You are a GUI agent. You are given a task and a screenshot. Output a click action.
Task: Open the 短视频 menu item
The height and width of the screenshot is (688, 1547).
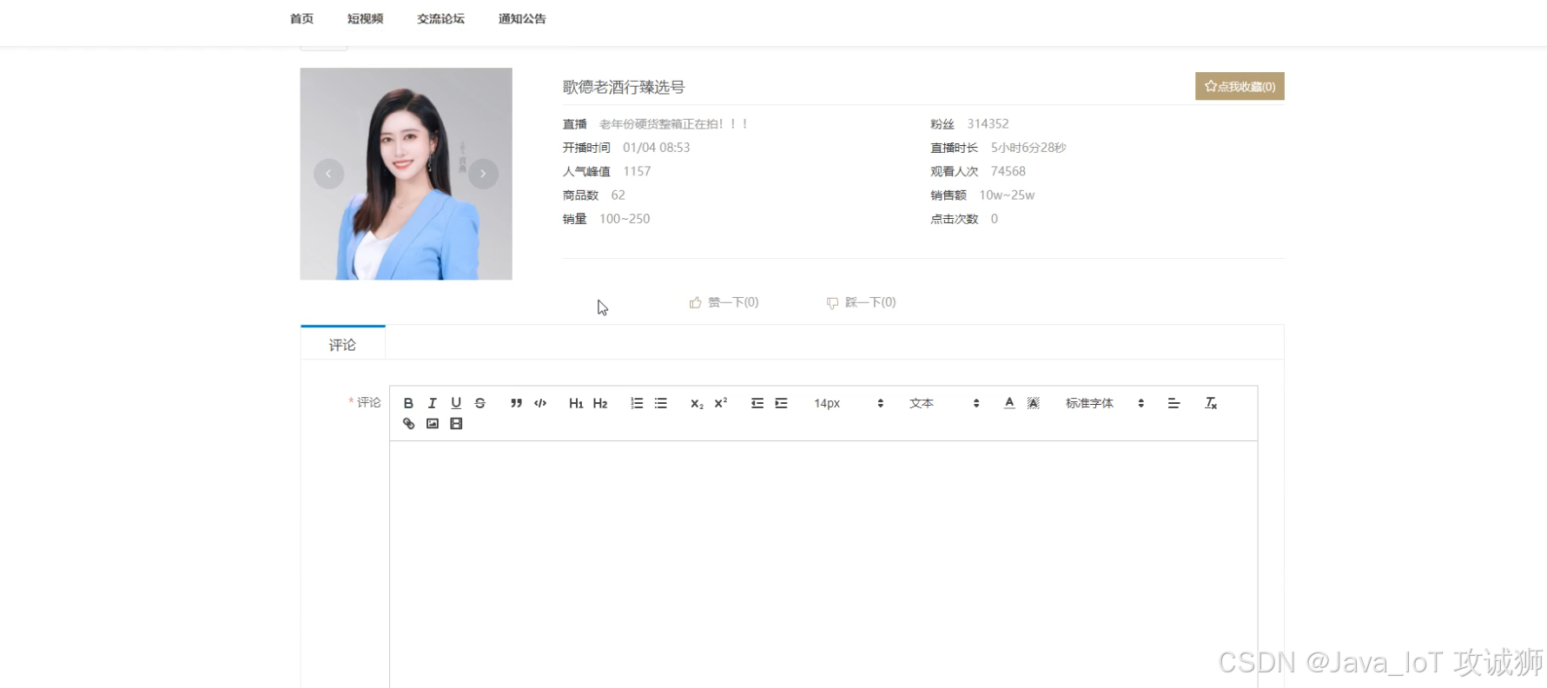[x=365, y=19]
